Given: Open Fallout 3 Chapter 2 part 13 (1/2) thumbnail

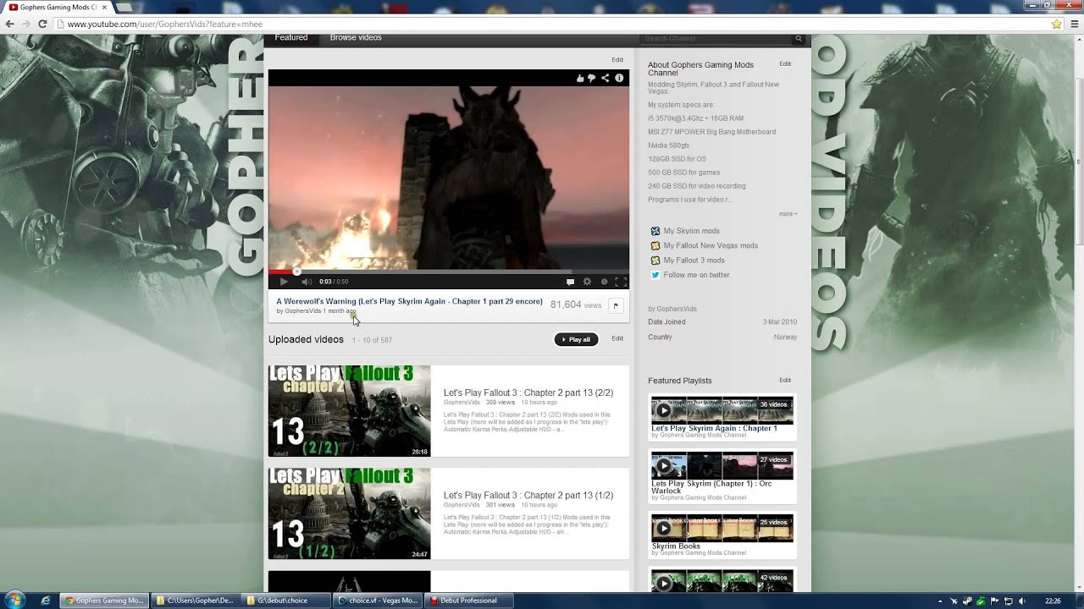Looking at the screenshot, I should [349, 513].
